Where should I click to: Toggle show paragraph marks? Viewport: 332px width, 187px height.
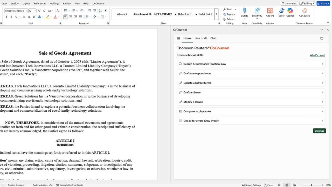point(106,11)
